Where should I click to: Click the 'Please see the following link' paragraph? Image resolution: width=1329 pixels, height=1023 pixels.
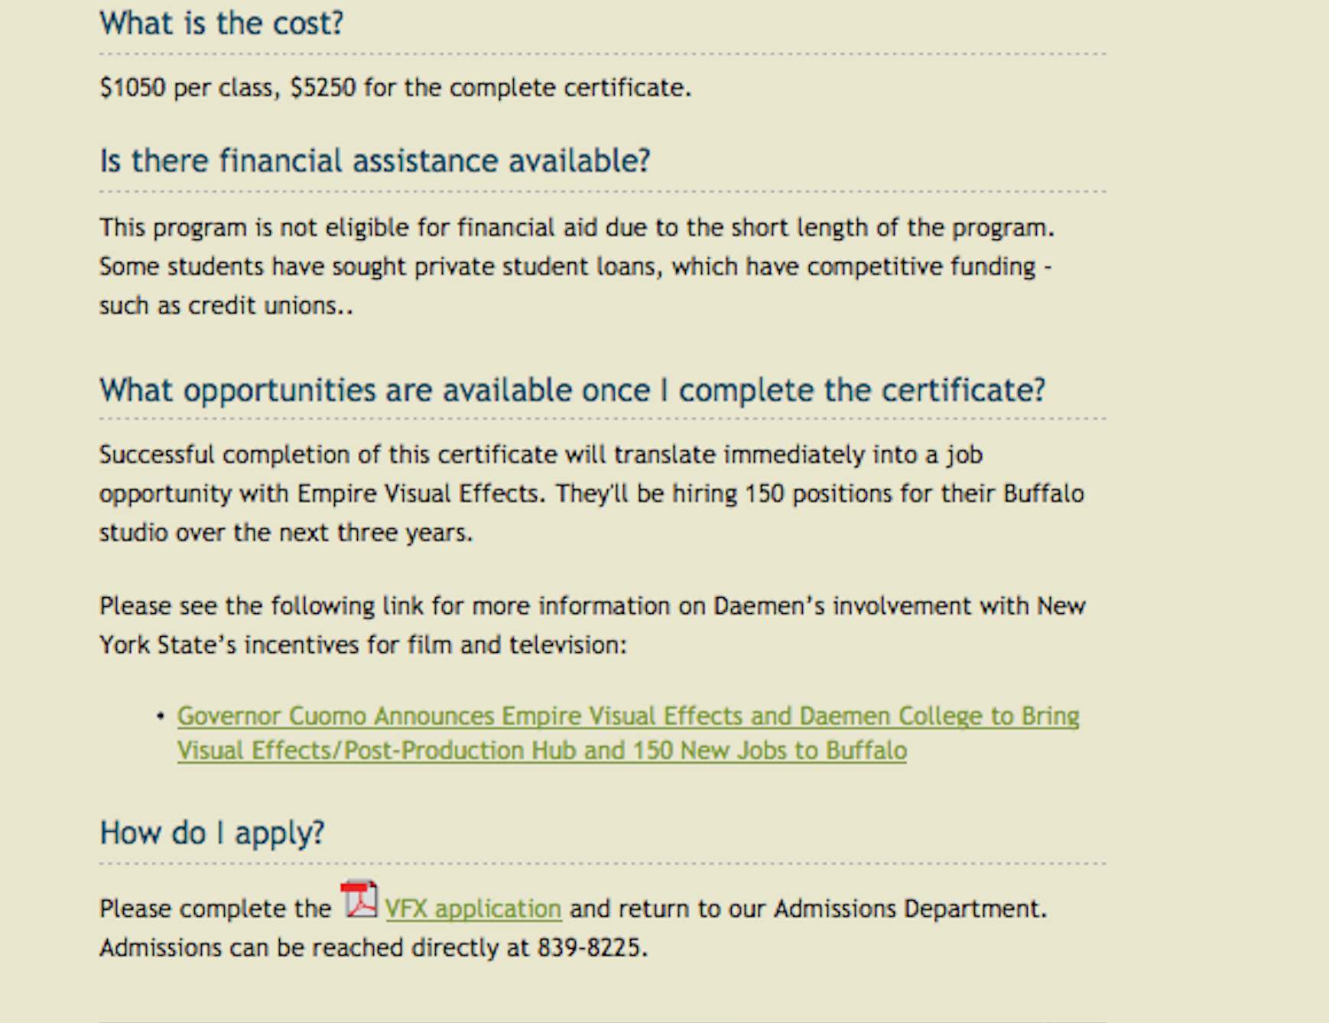tap(593, 625)
